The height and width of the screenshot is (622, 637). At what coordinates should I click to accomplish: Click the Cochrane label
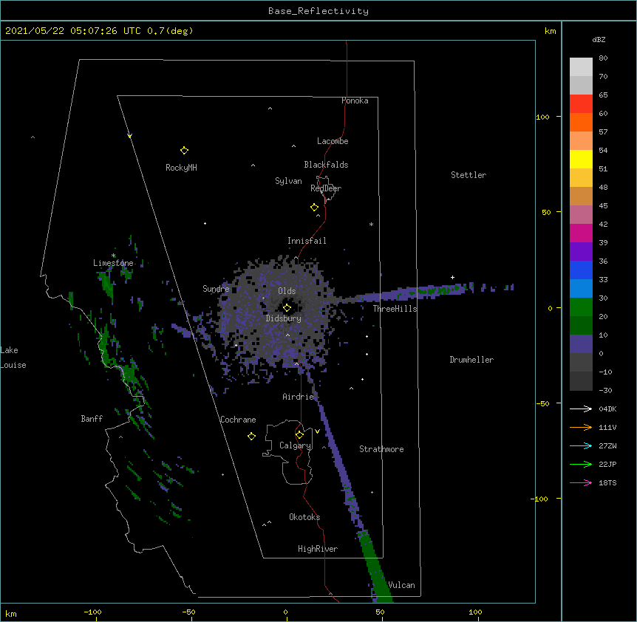238,420
